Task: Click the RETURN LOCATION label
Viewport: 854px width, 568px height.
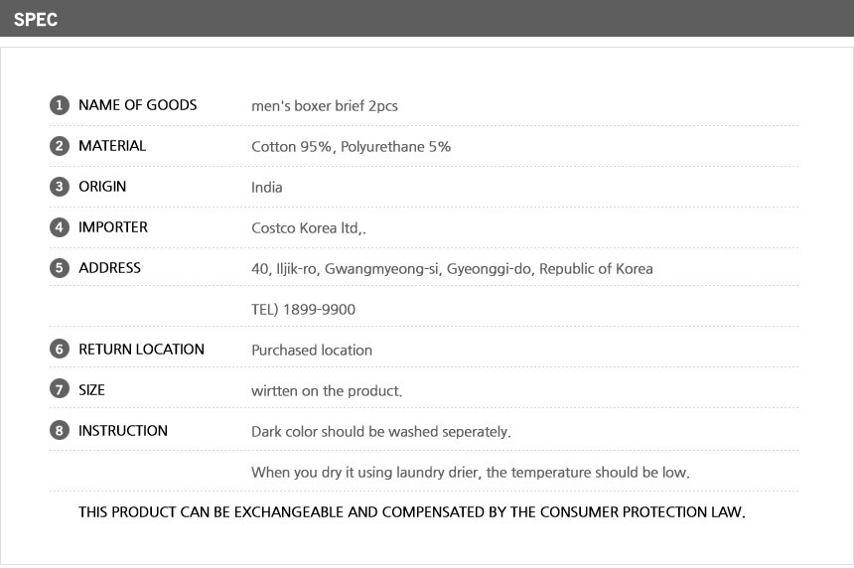Action: point(141,350)
